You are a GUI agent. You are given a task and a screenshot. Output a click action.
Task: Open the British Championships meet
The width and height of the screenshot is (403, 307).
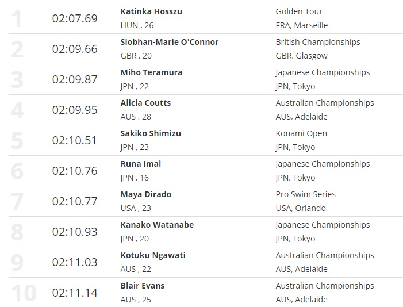pyautogui.click(x=318, y=42)
